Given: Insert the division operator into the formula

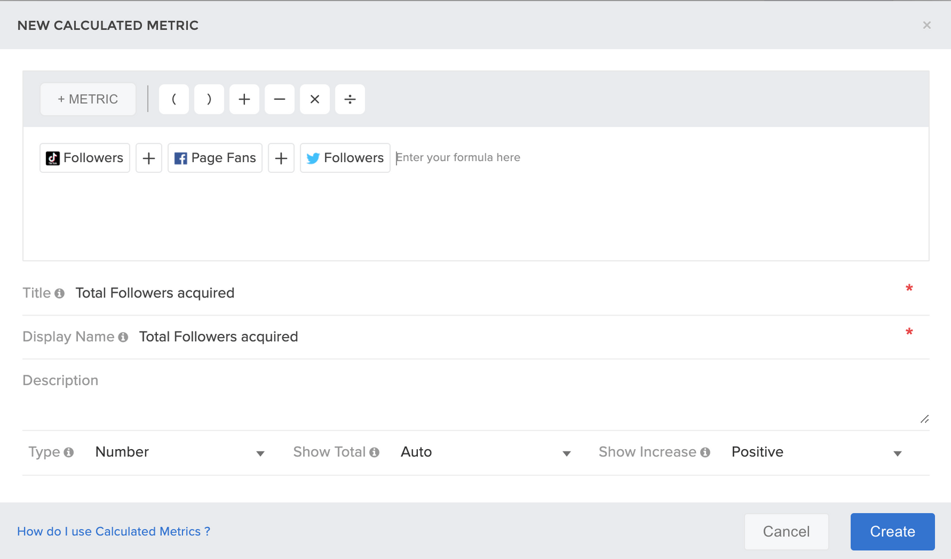Looking at the screenshot, I should 350,99.
